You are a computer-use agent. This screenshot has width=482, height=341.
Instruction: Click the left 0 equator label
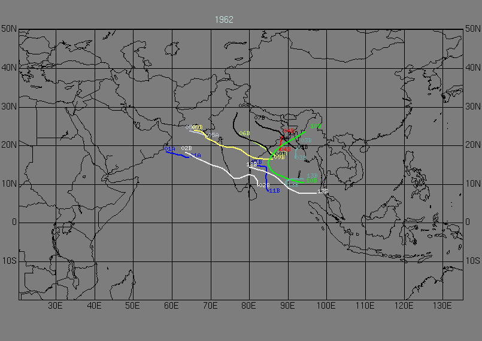coord(13,222)
